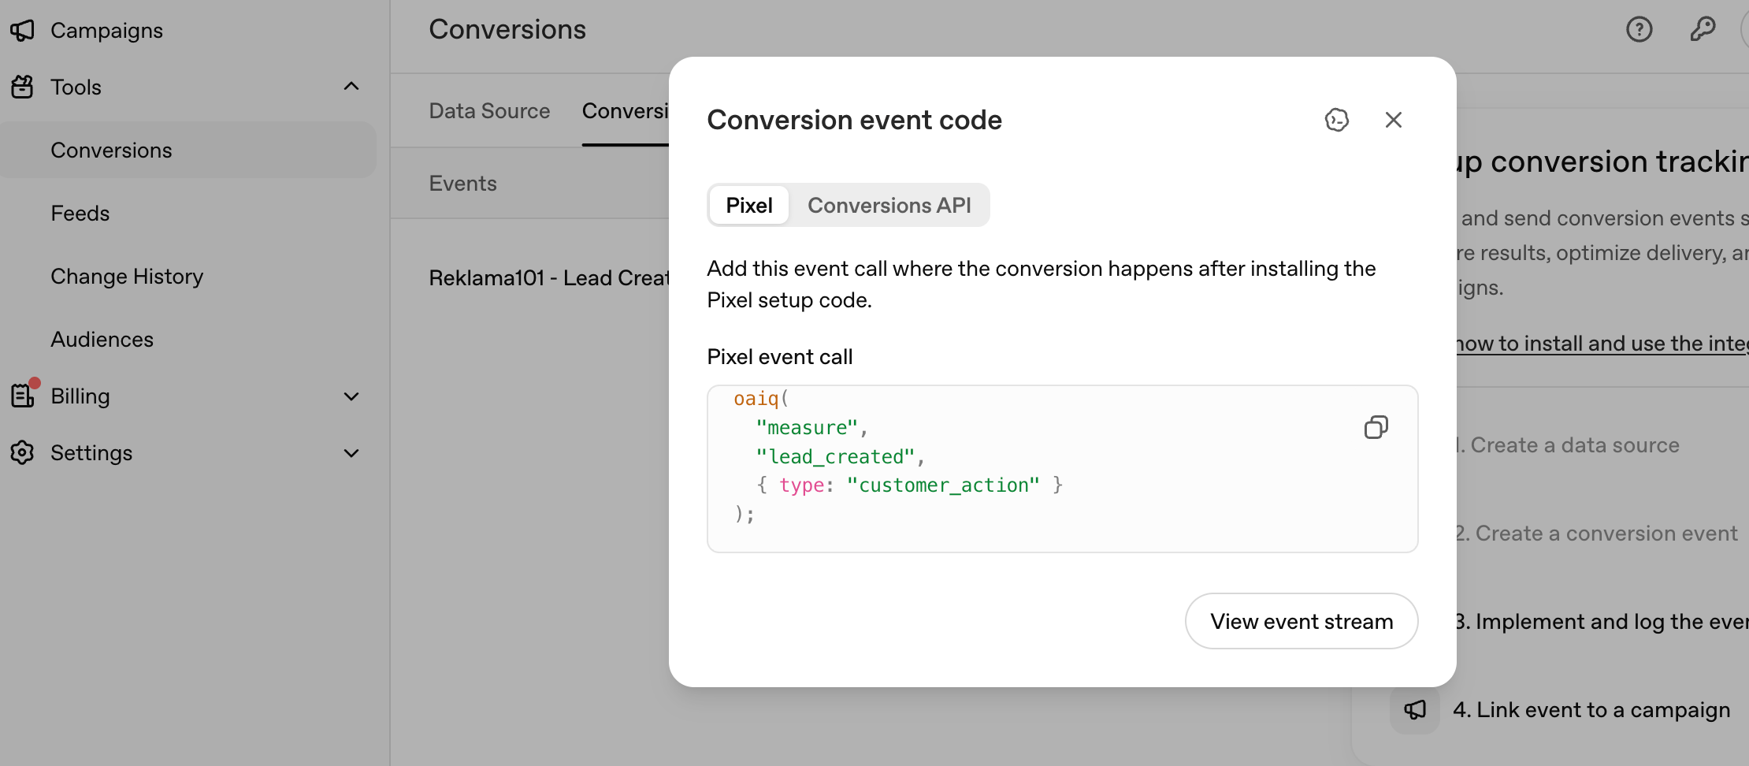This screenshot has width=1749, height=766.
Task: Click step 2 Create a conversion event
Action: (x=1597, y=533)
